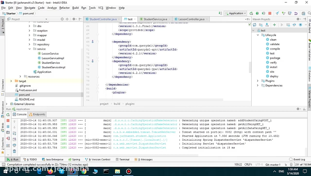
Task: Open the Event Log
Action: point(297,159)
